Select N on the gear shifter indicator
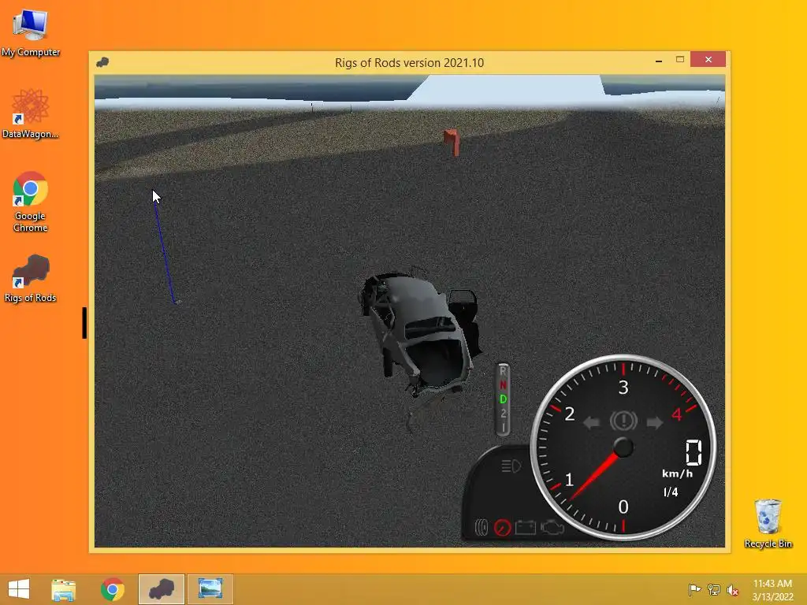This screenshot has height=605, width=807. pos(504,384)
